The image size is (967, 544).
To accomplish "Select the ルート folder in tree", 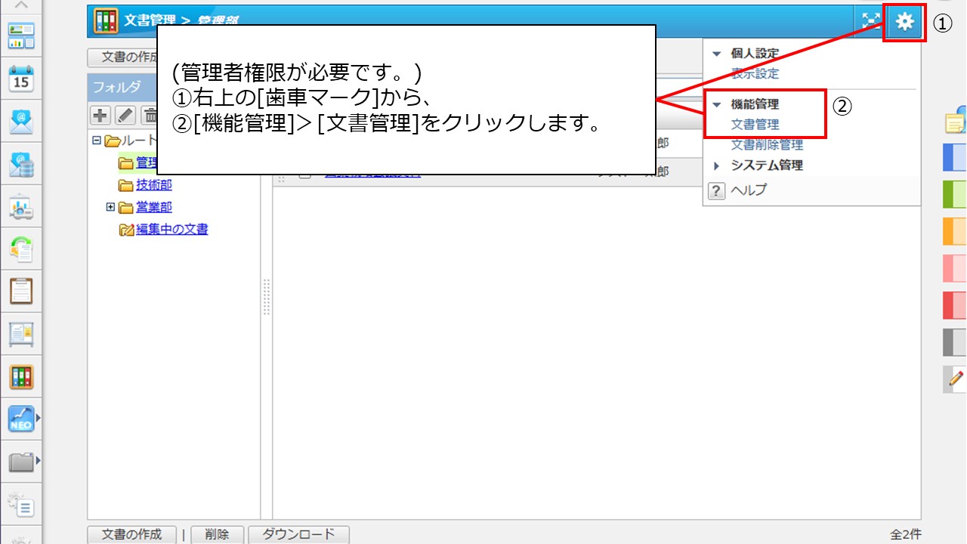I will [x=139, y=141].
